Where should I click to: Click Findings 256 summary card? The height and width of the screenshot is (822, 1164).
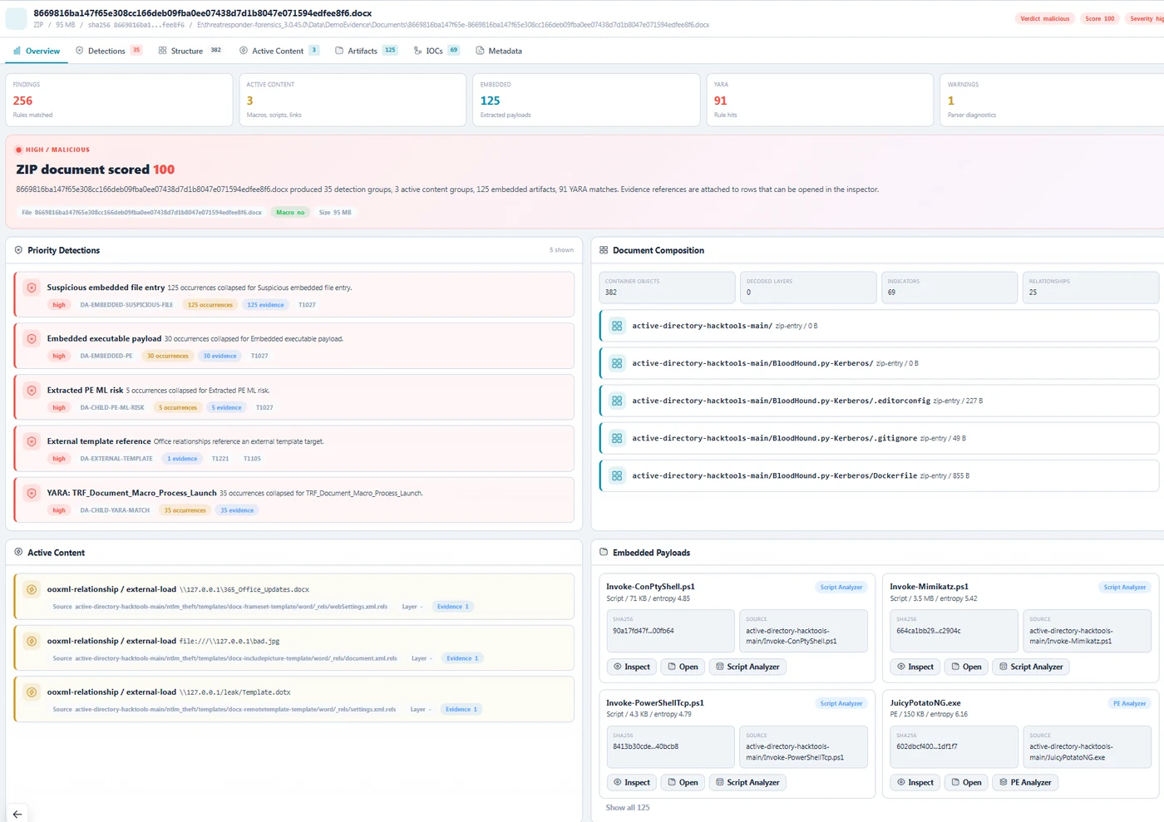(x=119, y=100)
